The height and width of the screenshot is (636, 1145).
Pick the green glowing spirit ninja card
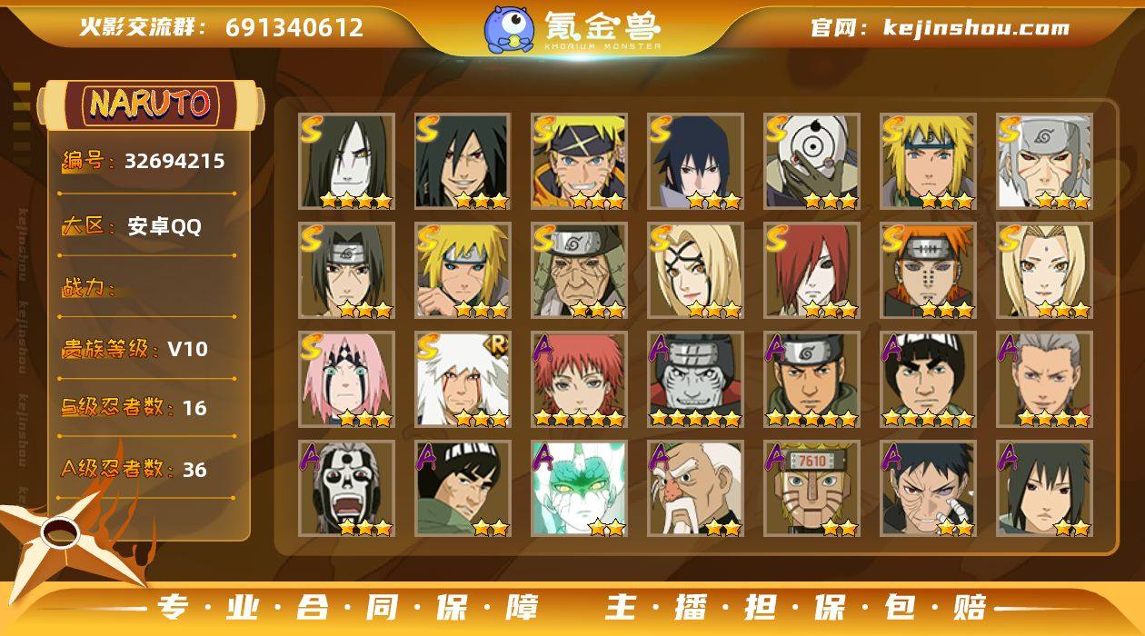579,489
